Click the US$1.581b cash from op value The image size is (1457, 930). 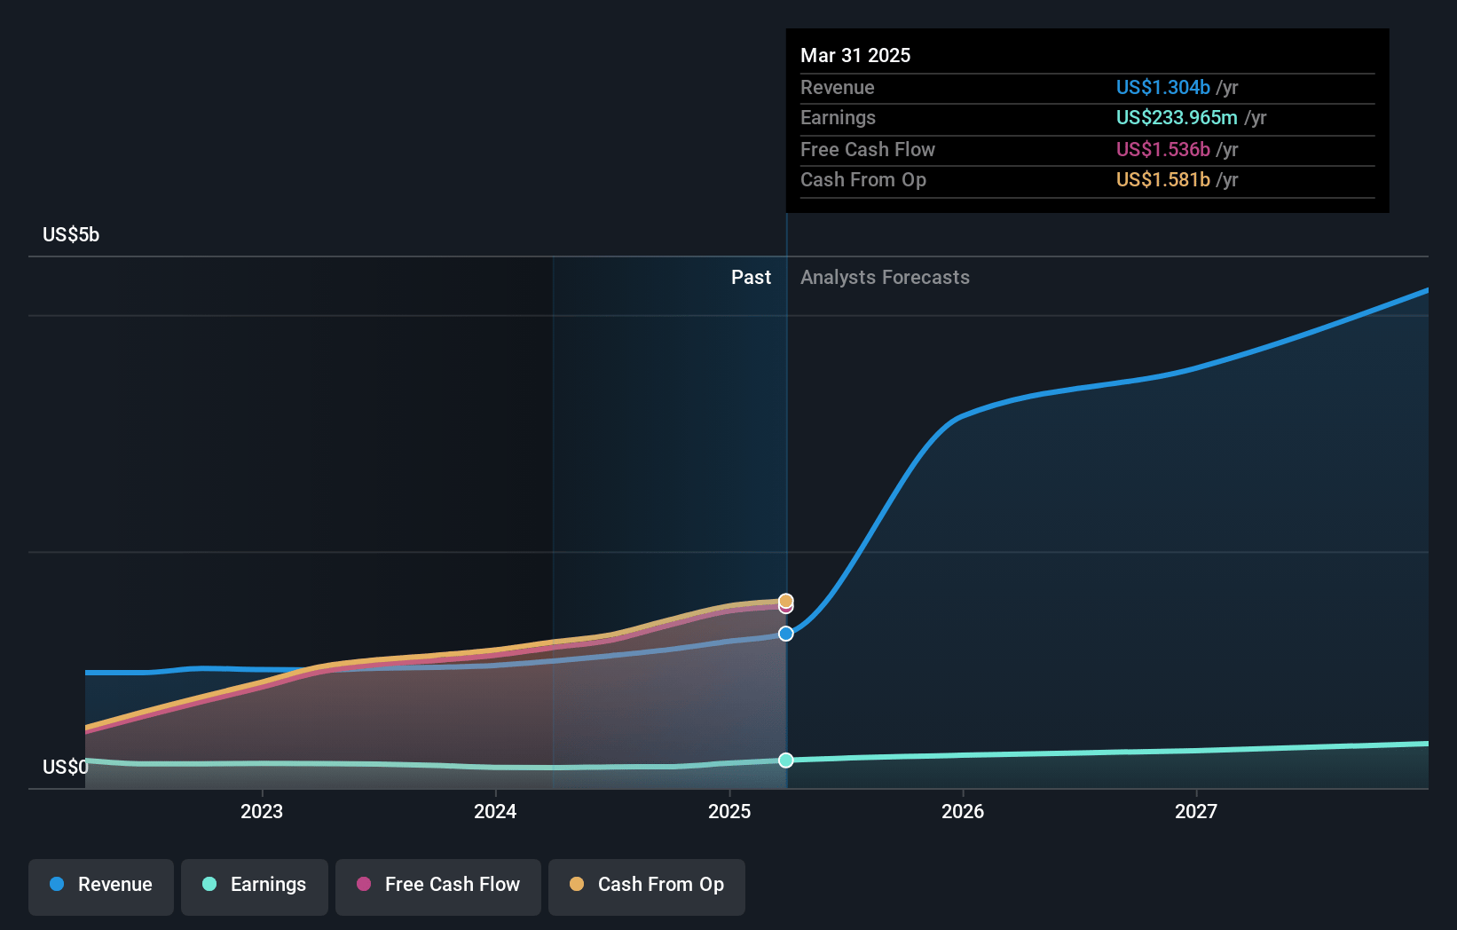point(1162,180)
